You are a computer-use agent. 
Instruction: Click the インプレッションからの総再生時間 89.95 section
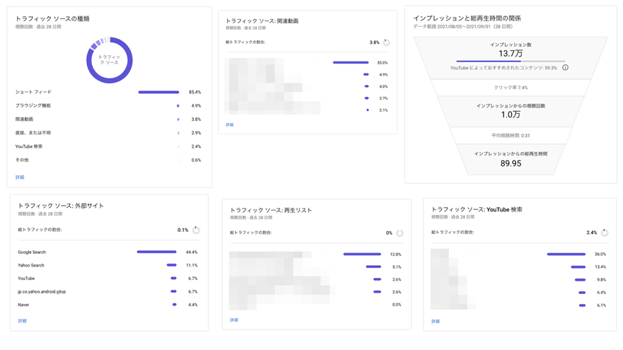(510, 159)
